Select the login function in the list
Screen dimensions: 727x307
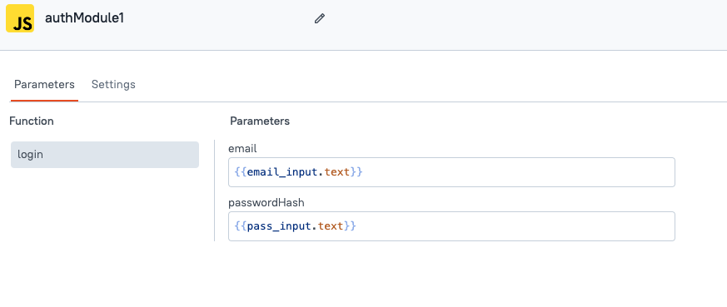click(x=105, y=155)
